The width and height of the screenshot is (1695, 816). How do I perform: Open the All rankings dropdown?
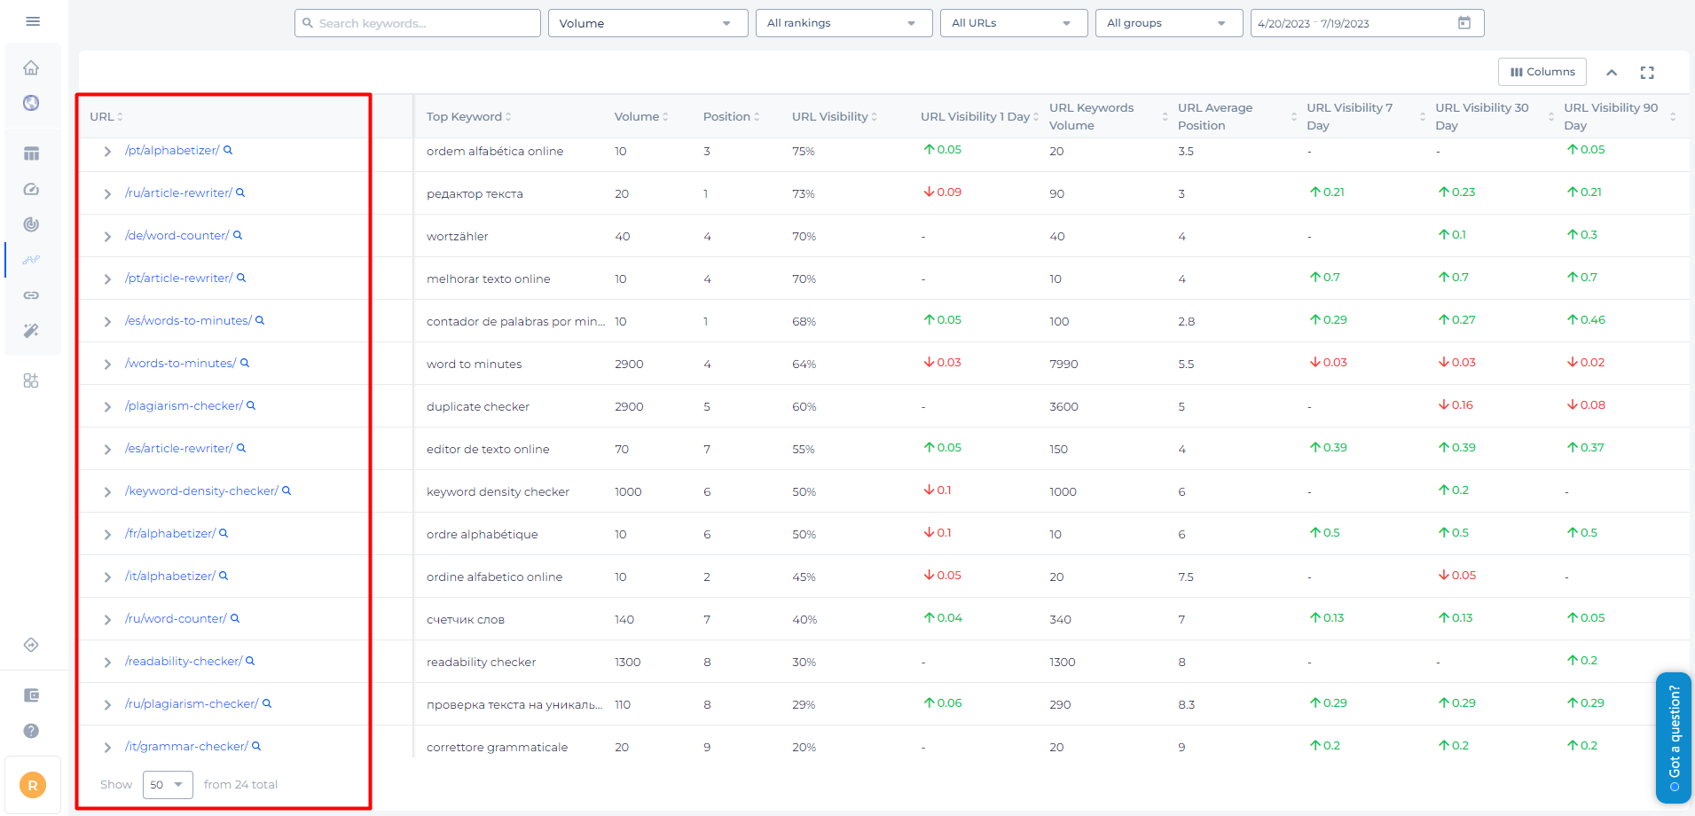coord(844,23)
